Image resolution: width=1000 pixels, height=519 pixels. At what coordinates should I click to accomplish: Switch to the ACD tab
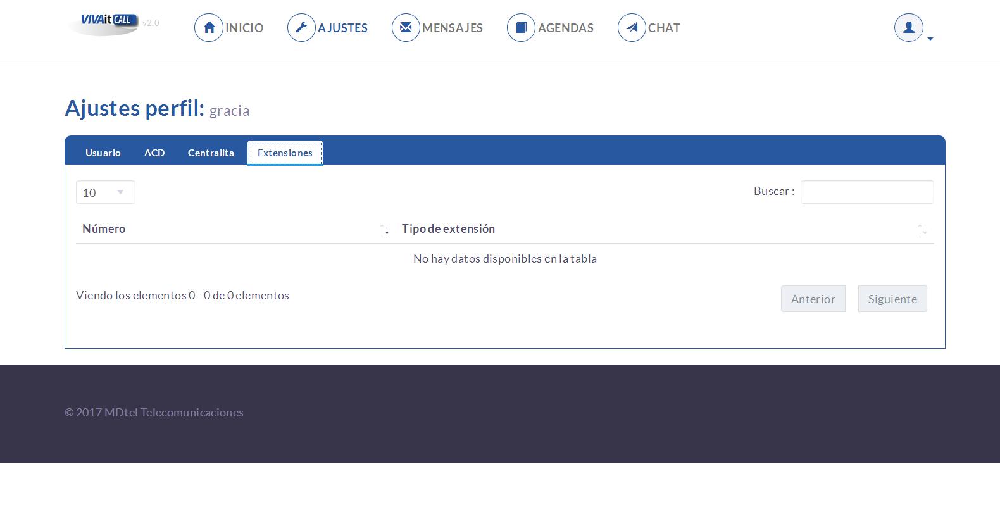154,153
